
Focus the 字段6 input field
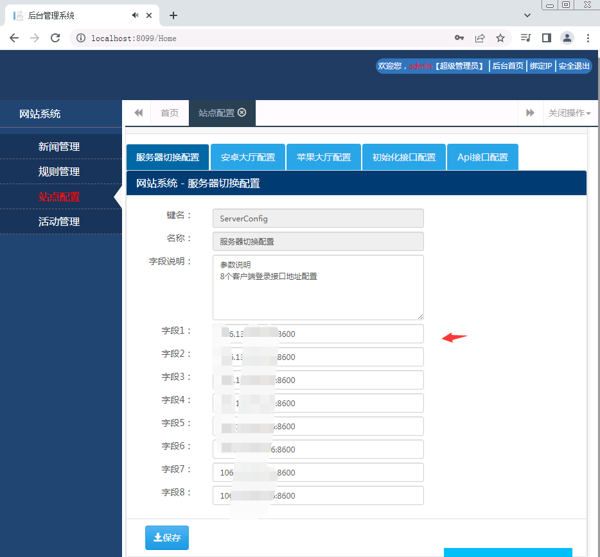tap(318, 449)
